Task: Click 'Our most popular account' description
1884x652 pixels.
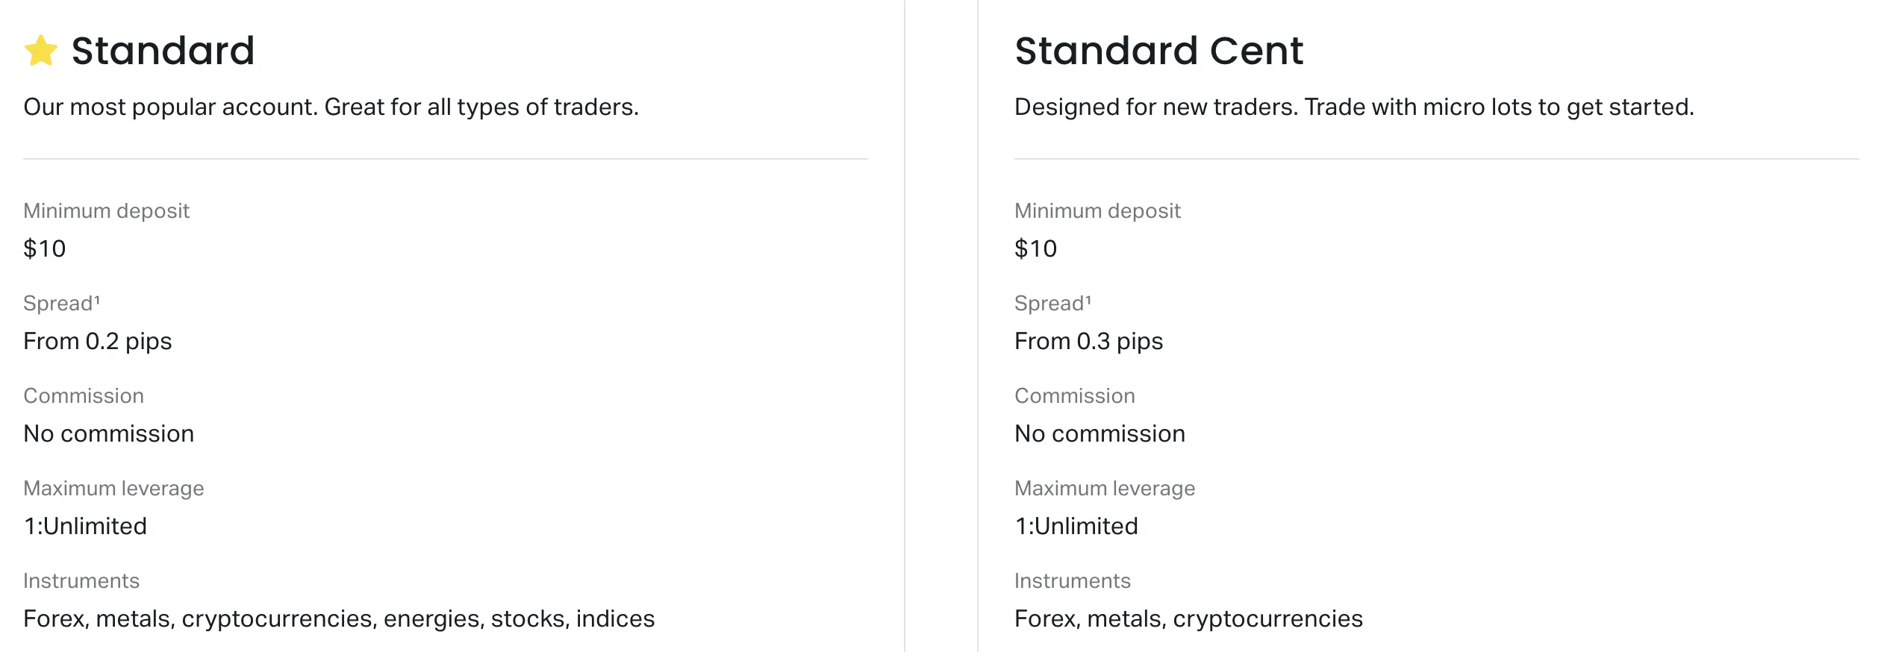Action: click(x=331, y=107)
